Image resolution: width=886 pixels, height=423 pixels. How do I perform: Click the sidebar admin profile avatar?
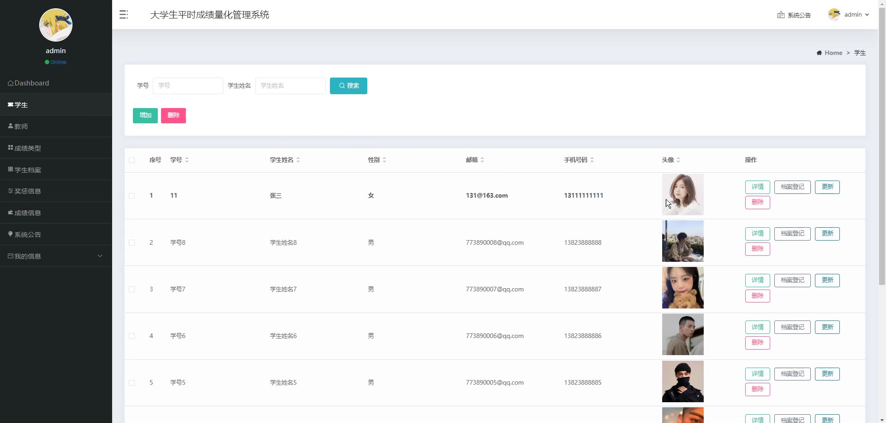(x=56, y=25)
